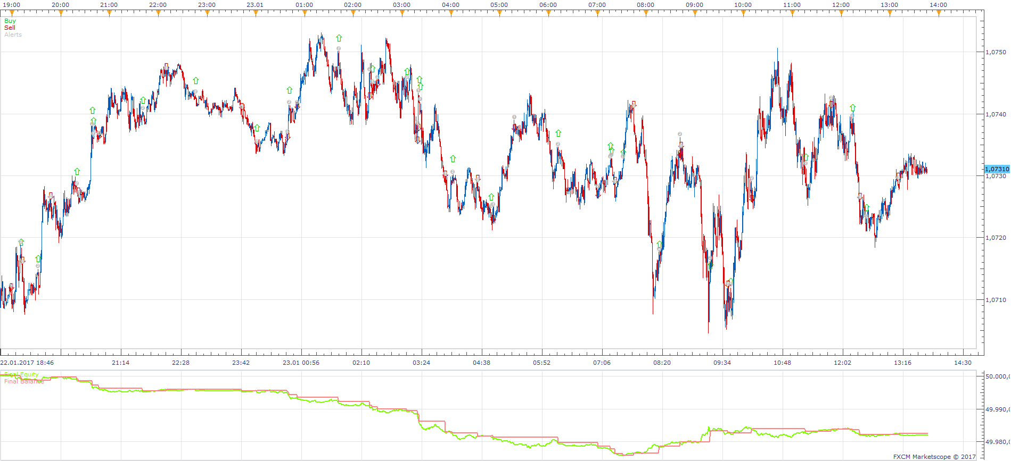Click the 02:00 top time label
Viewport: 1011px width, 461px height.
(x=353, y=5)
